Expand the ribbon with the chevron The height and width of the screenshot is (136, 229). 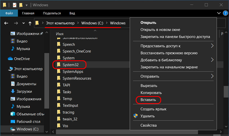pyautogui.click(x=219, y=13)
